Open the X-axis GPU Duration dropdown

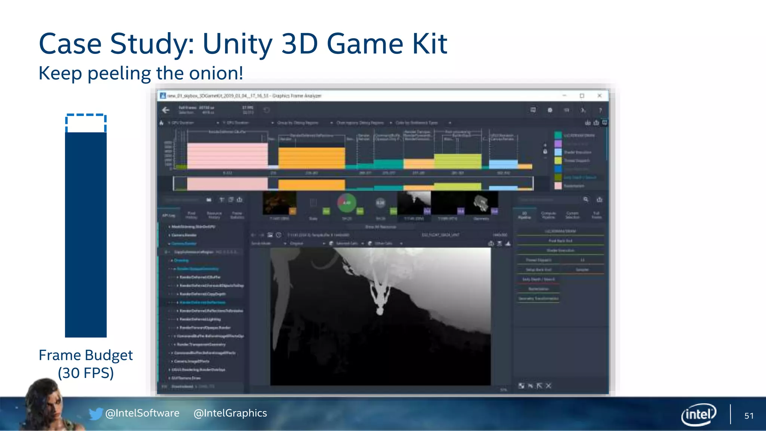point(193,123)
